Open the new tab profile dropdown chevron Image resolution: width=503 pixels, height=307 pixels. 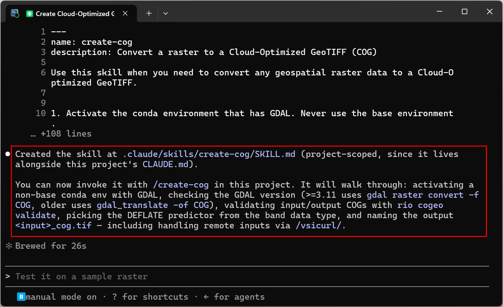pyautogui.click(x=166, y=13)
